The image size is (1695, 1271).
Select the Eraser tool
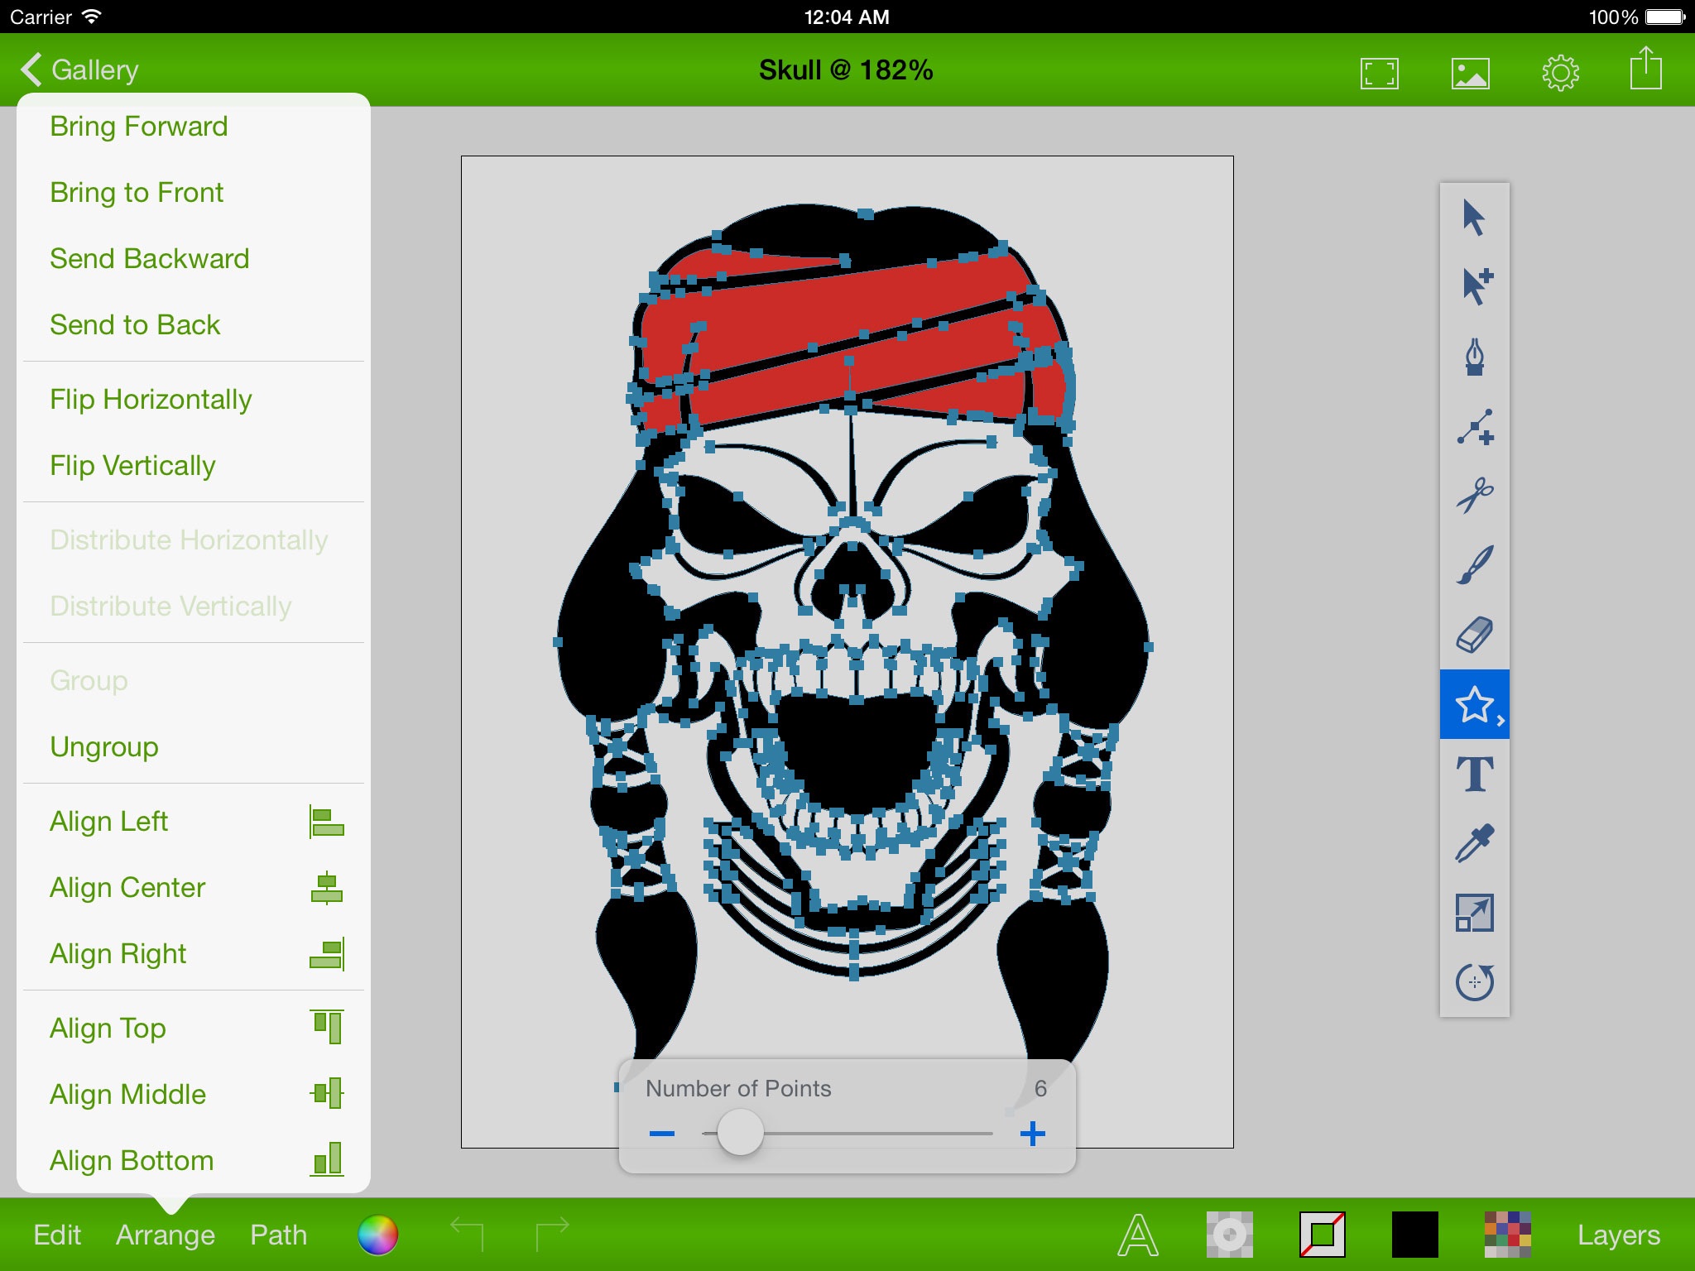1474,635
